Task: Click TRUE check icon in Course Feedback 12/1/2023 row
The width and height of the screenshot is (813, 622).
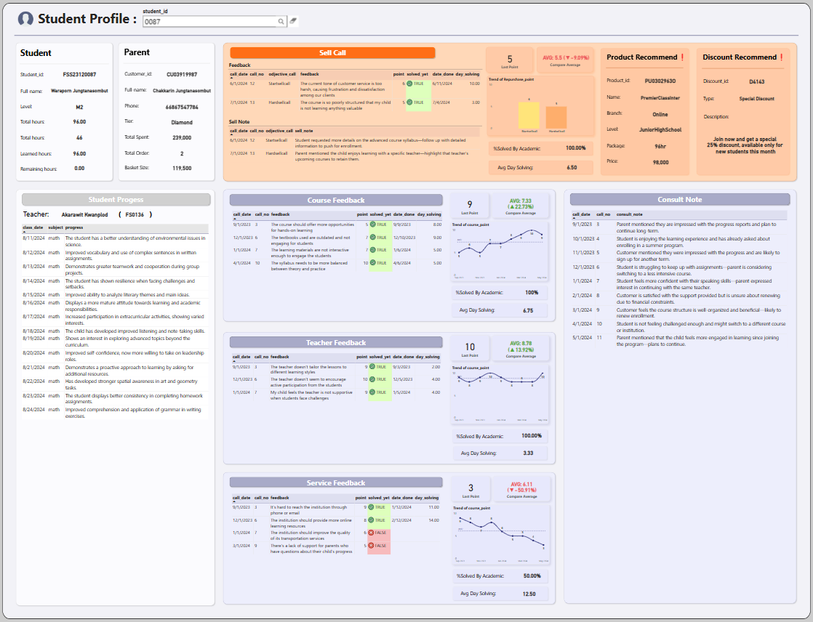Action: [372, 238]
